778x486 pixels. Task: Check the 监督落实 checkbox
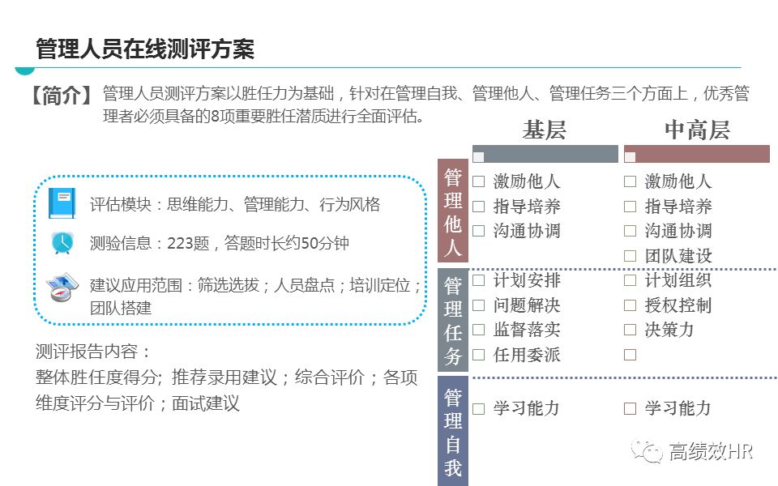tap(478, 330)
